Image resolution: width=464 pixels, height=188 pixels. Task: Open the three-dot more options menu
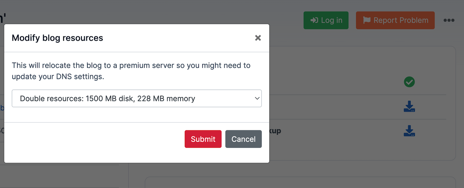click(x=449, y=20)
